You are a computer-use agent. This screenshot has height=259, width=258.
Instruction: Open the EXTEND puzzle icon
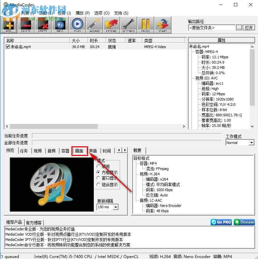[111, 25]
